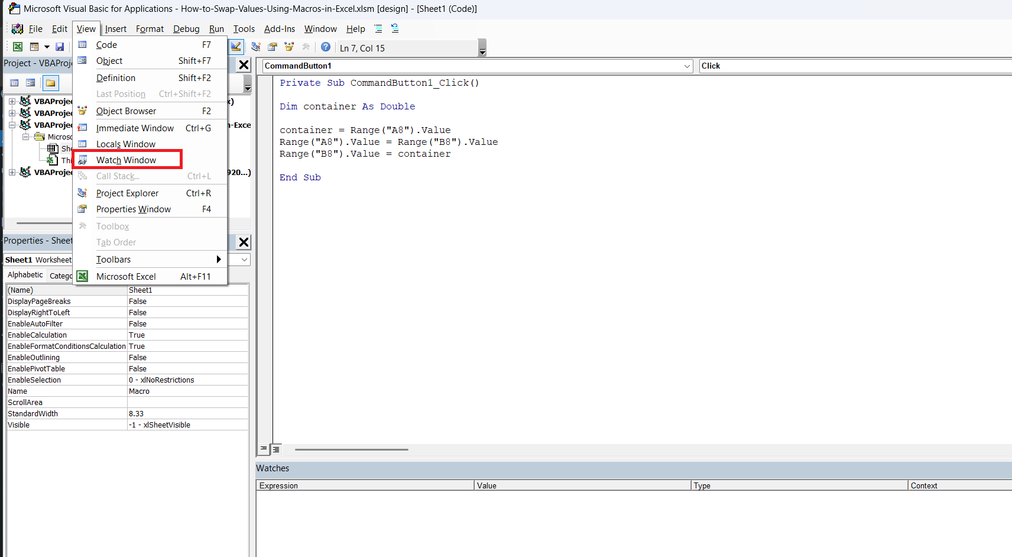This screenshot has height=557, width=1012.
Task: Choose Watch Window from the View menu
Action: click(127, 160)
